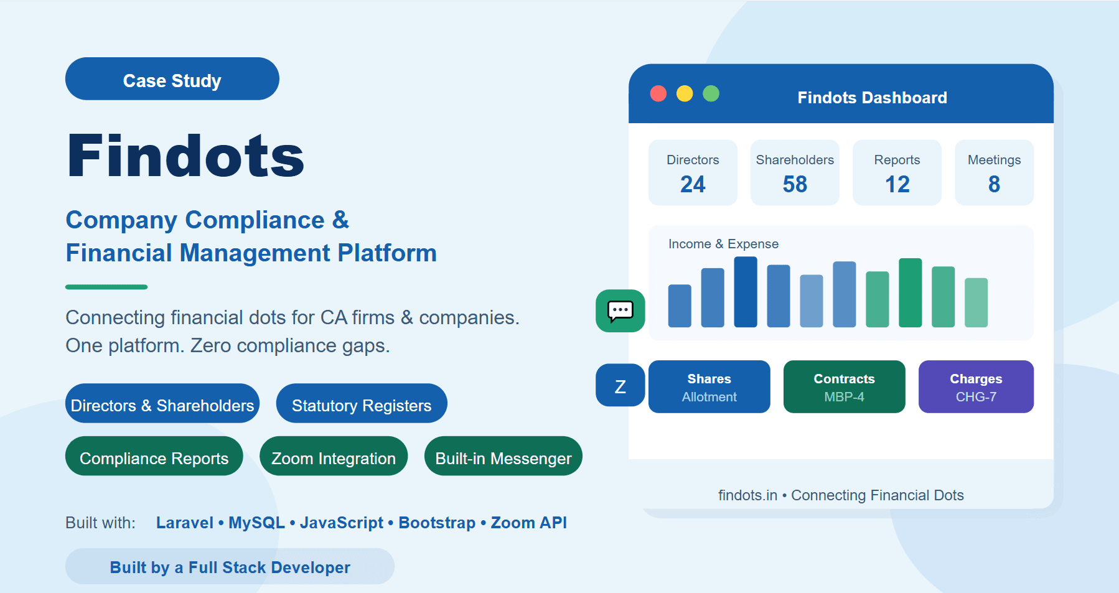The height and width of the screenshot is (593, 1119).
Task: Open the Meetings 8 stat card
Action: tap(995, 172)
